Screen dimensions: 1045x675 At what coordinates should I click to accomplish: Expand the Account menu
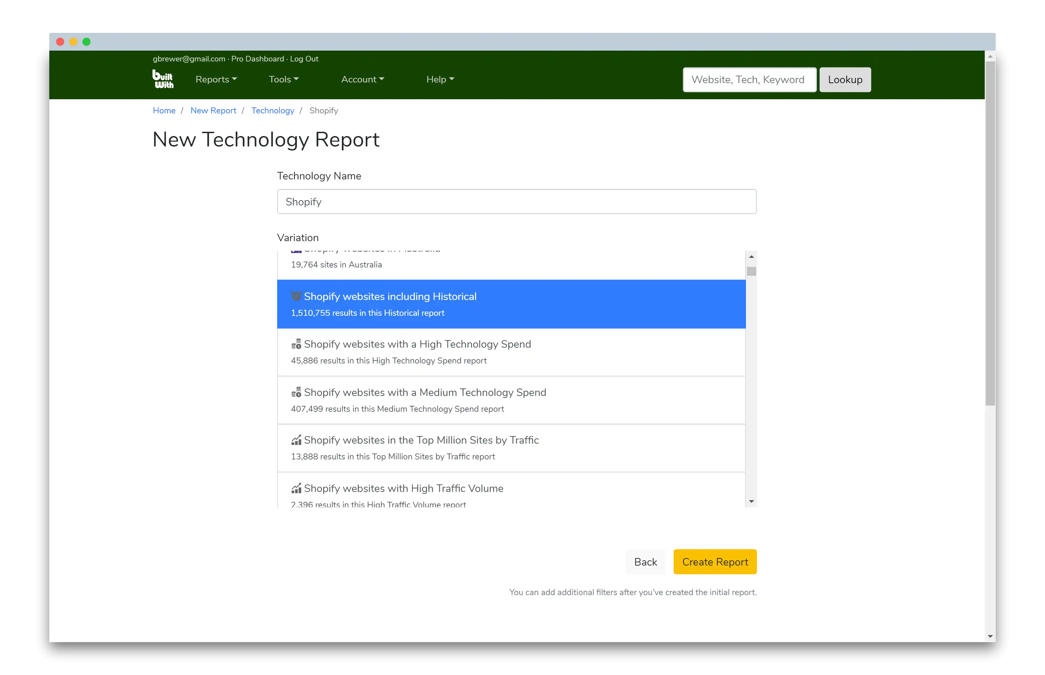click(362, 79)
